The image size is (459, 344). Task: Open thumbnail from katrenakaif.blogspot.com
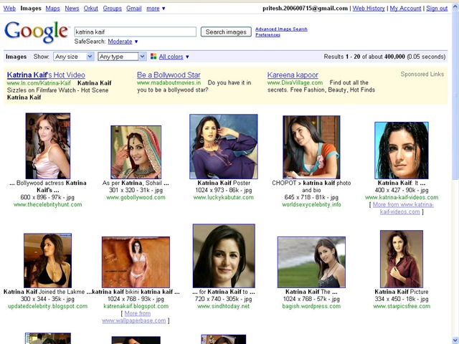[x=136, y=262]
